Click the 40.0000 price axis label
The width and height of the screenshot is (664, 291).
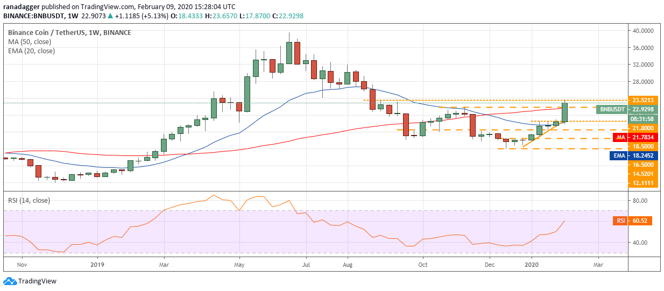[642, 31]
